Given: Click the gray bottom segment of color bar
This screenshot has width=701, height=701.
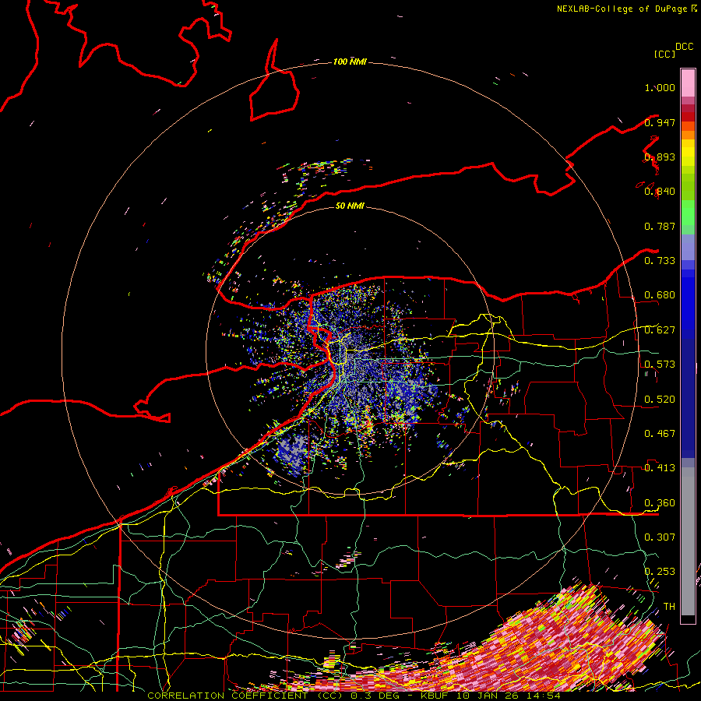Looking at the screenshot, I should (688, 542).
